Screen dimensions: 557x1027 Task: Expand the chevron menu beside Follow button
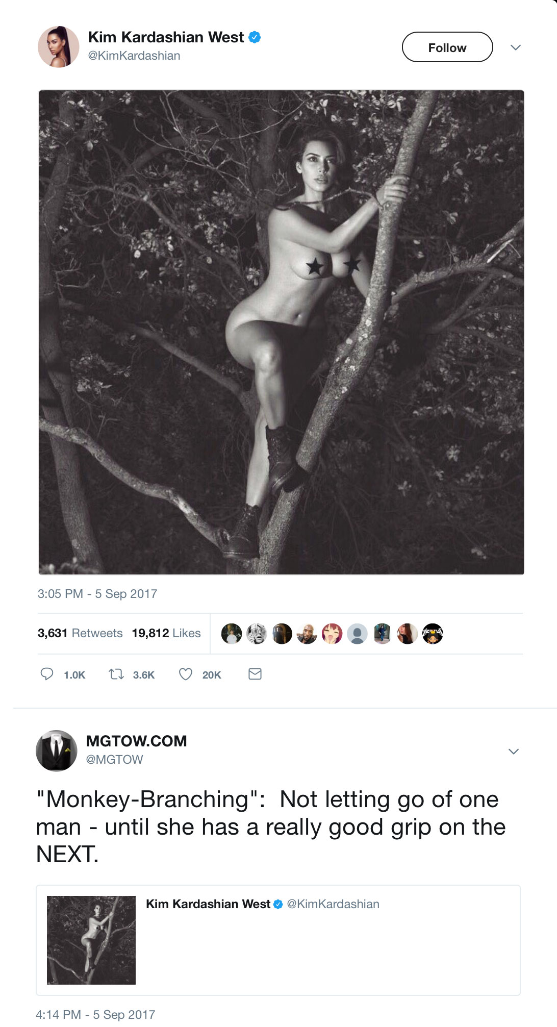coord(516,47)
